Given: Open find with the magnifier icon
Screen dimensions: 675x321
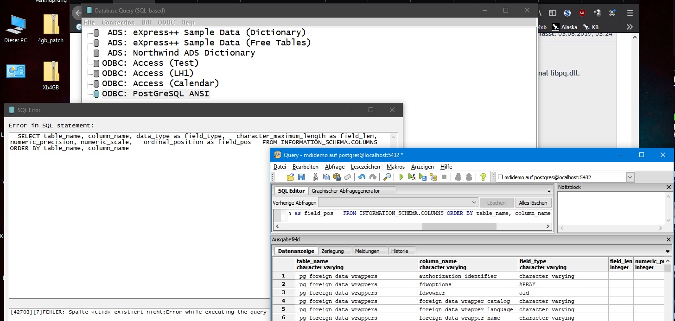Looking at the screenshot, I should pyautogui.click(x=387, y=177).
